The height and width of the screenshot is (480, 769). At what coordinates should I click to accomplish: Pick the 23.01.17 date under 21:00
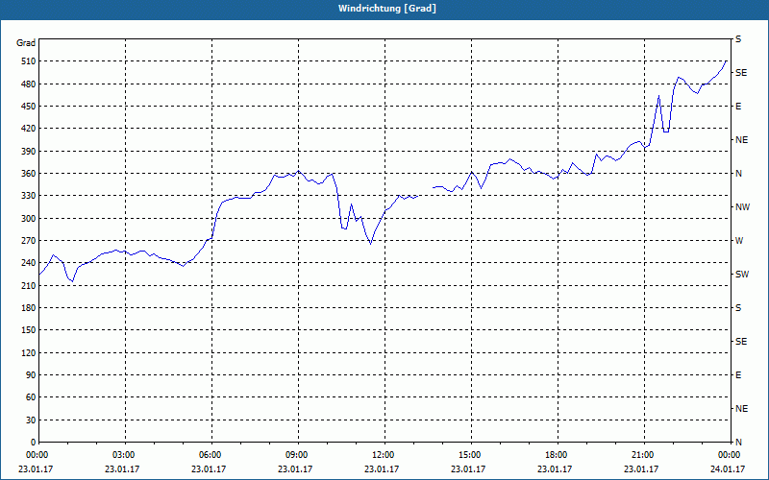[x=640, y=469]
